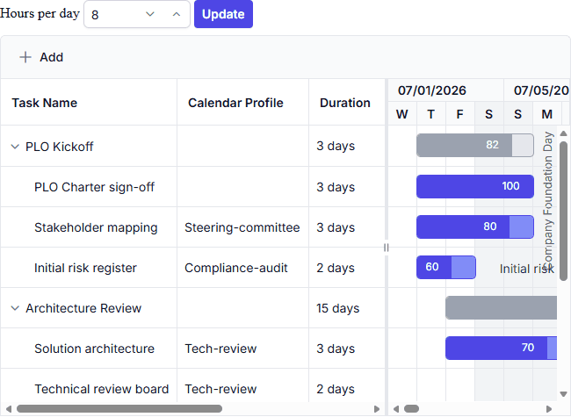Click the Update button
The width and height of the screenshot is (571, 417).
223,14
